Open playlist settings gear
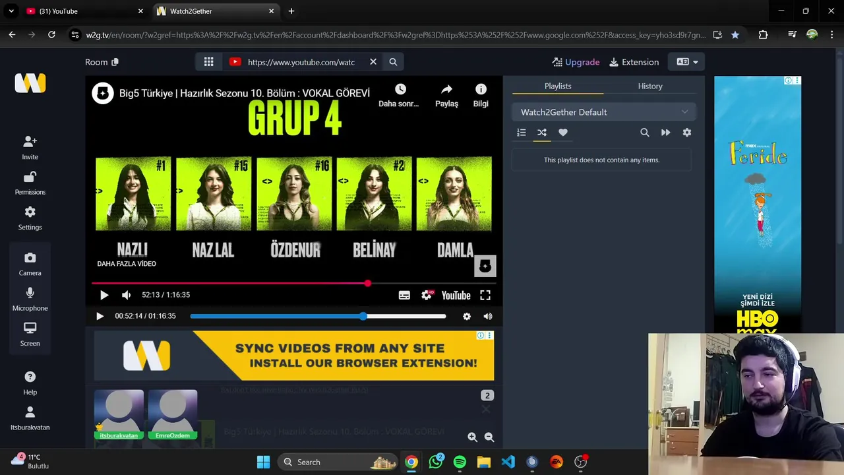This screenshot has width=844, height=475. (x=687, y=133)
